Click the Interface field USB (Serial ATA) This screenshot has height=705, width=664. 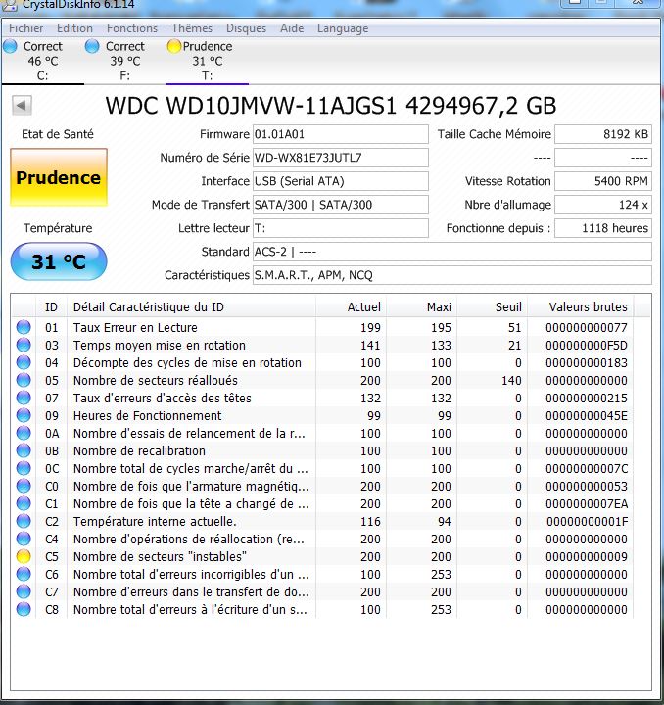point(340,181)
